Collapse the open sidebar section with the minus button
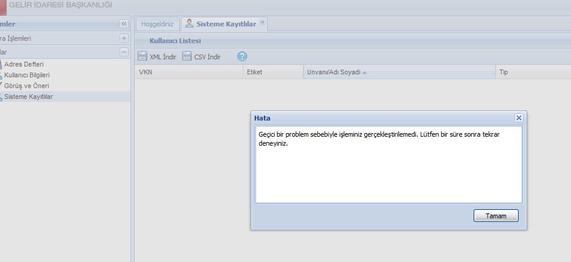Viewport: 571px width, 262px height. point(124,52)
